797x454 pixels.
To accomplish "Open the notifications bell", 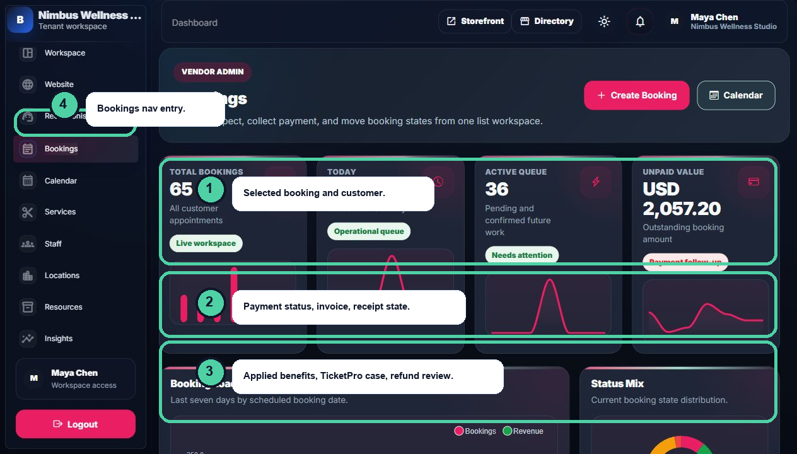I will (640, 21).
